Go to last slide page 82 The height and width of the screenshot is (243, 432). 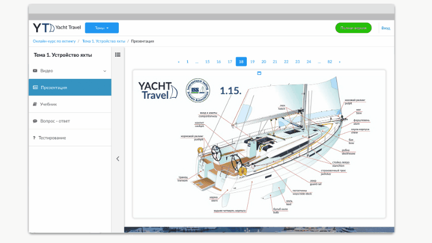click(x=329, y=62)
